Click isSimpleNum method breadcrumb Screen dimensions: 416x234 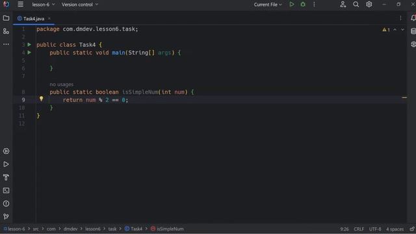pos(167,229)
